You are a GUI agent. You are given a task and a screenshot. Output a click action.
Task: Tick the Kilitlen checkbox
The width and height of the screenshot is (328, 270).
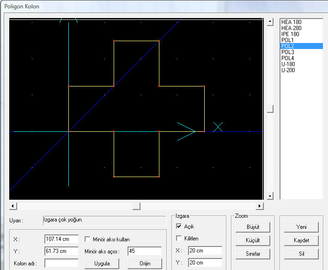pyautogui.click(x=179, y=238)
